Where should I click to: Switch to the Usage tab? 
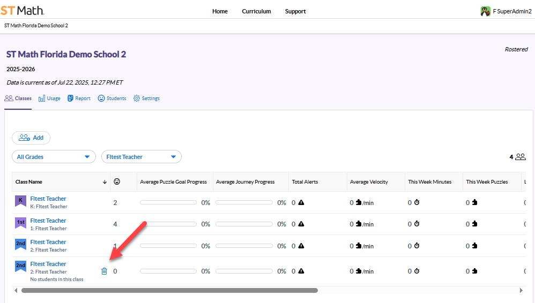(x=49, y=99)
